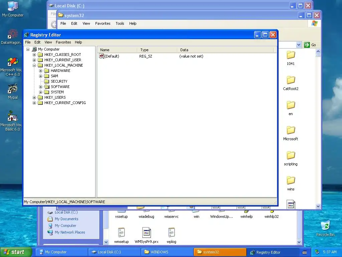Open the Registry Editor Favorites menu
342x257 pixels.
[x=63, y=42]
